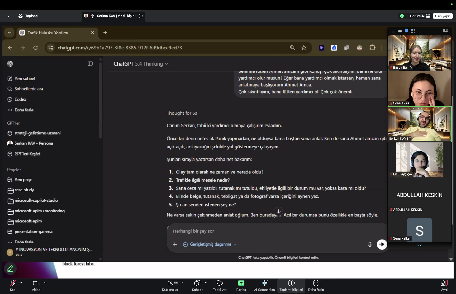Collapse the ChatGPT sidebar panel
The height and width of the screenshot is (294, 456).
click(x=90, y=64)
